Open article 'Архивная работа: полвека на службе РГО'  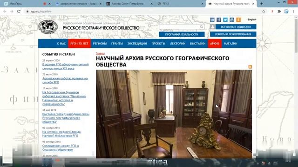pyautogui.click(x=65, y=80)
